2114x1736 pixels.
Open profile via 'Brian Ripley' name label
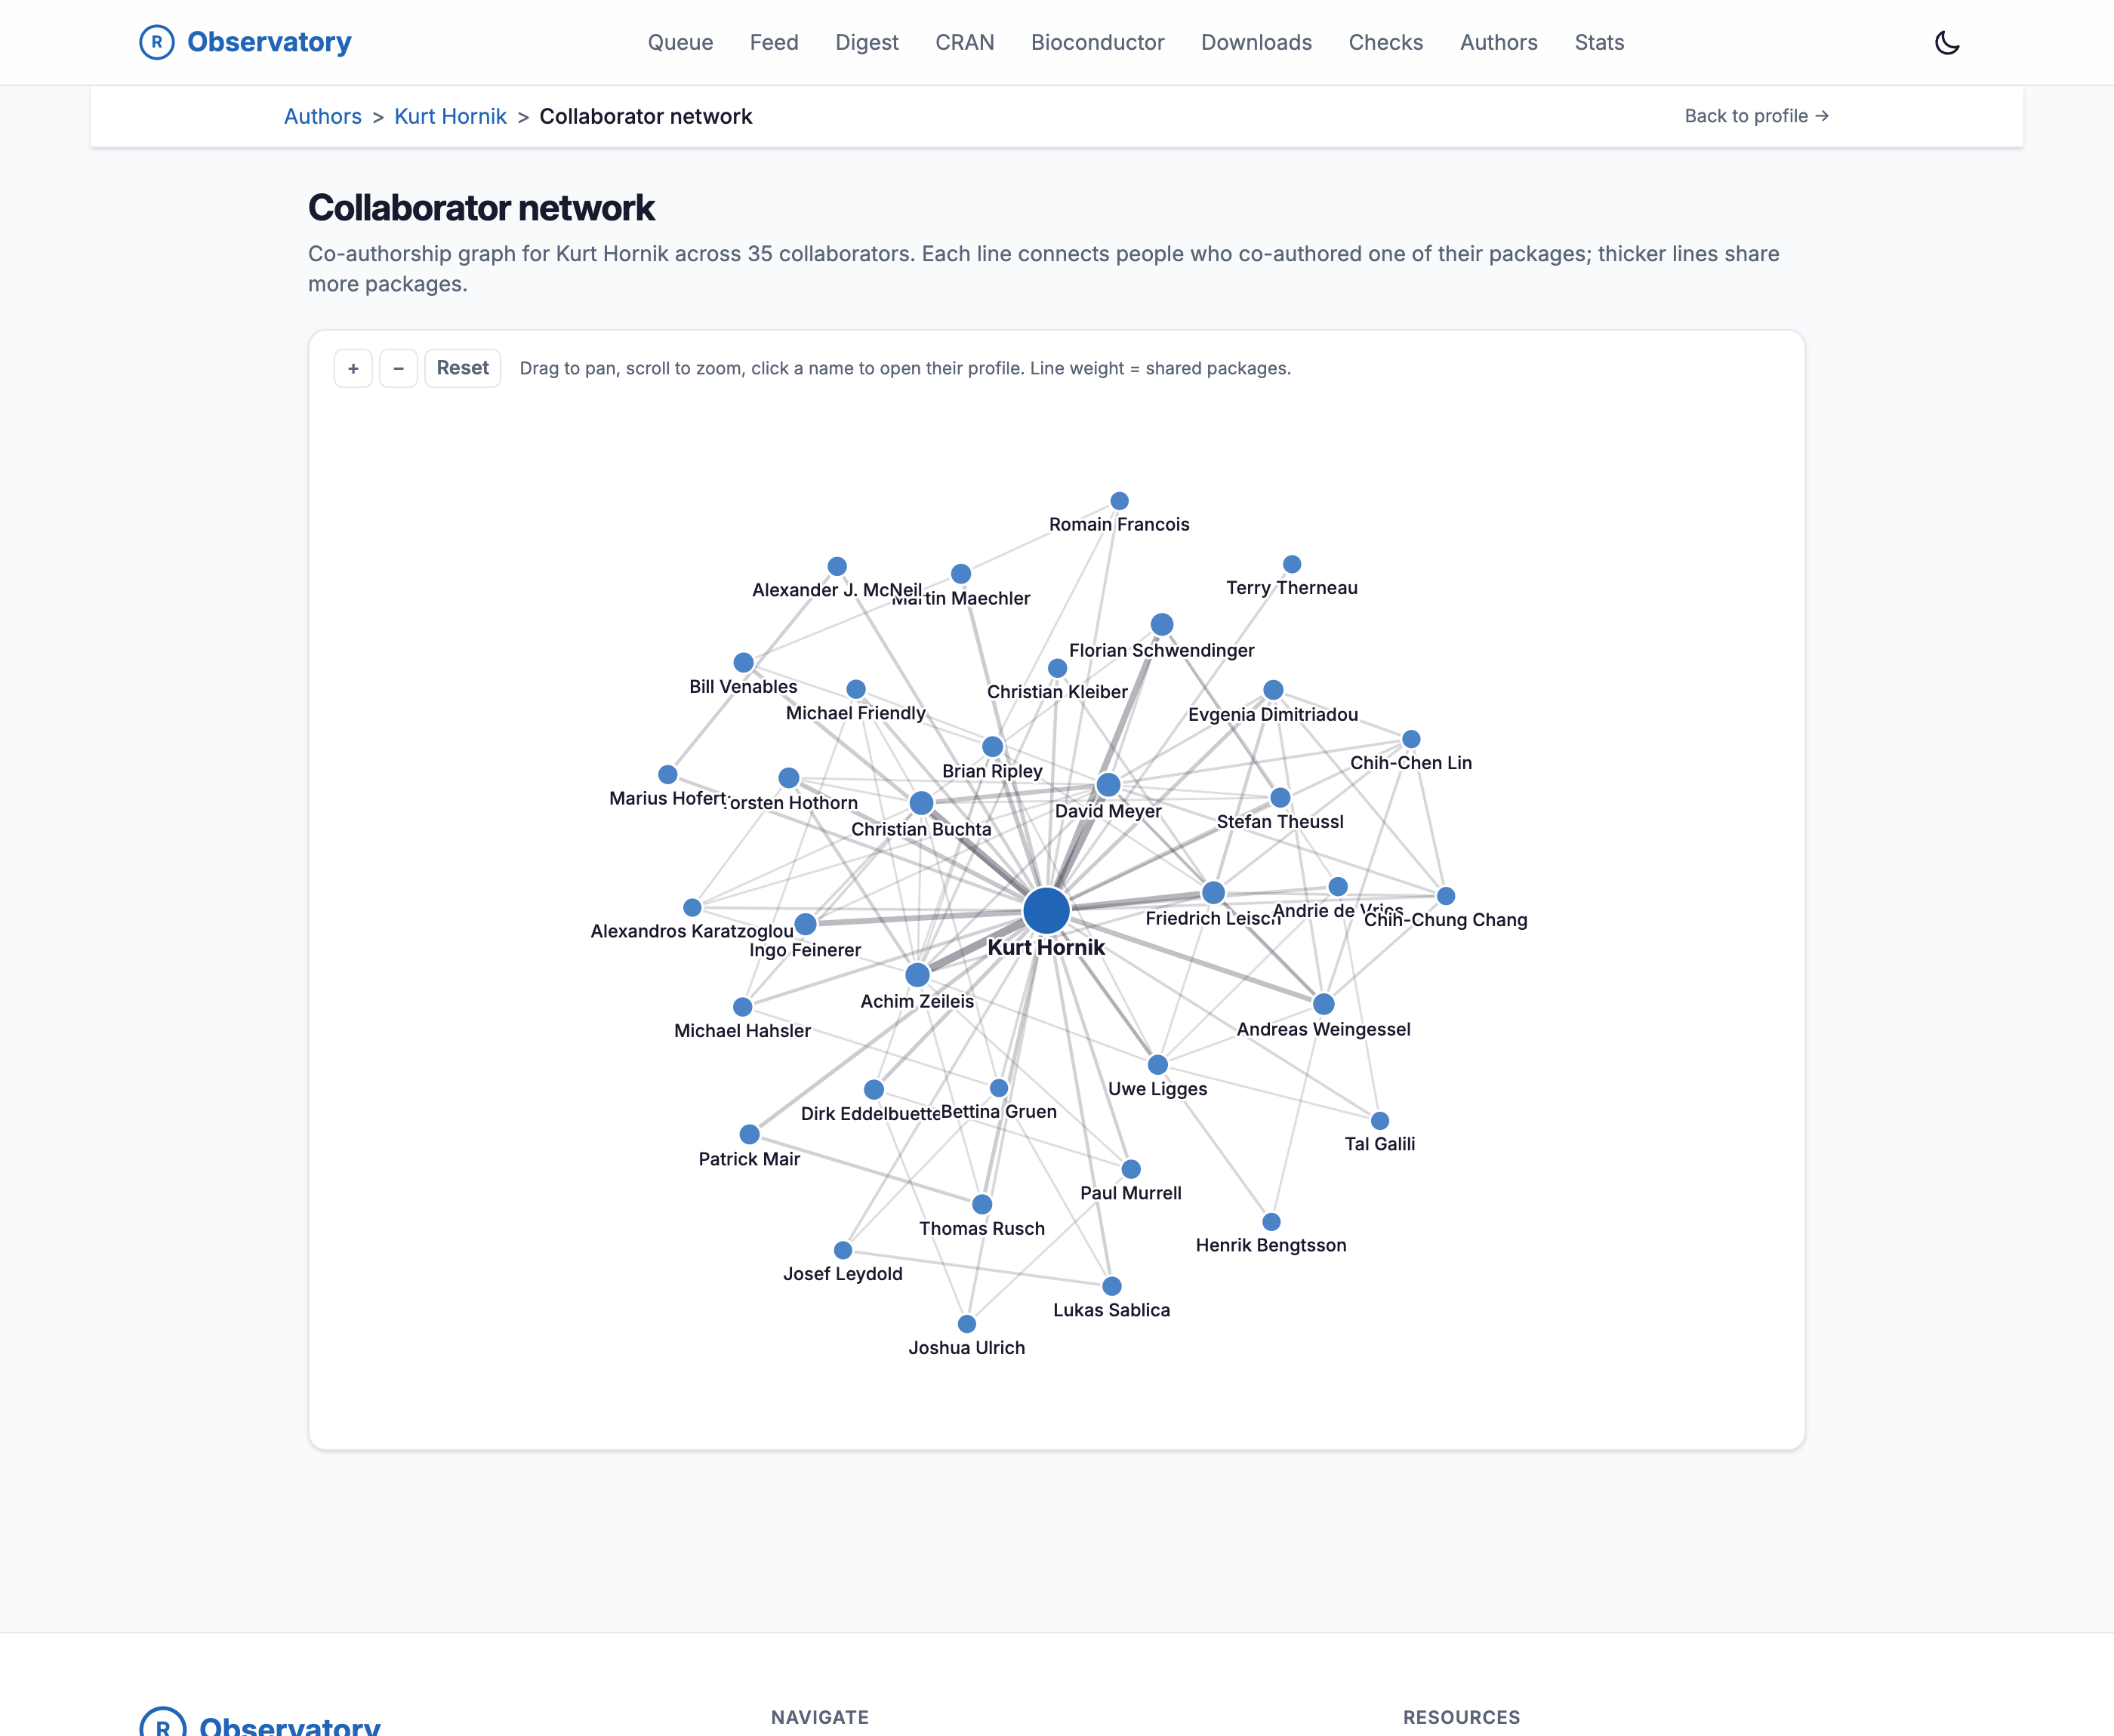[x=992, y=771]
